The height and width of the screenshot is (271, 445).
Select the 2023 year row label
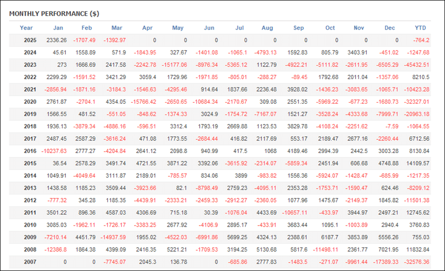pyautogui.click(x=30, y=65)
